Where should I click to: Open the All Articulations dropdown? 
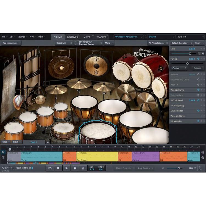(158, 43)
